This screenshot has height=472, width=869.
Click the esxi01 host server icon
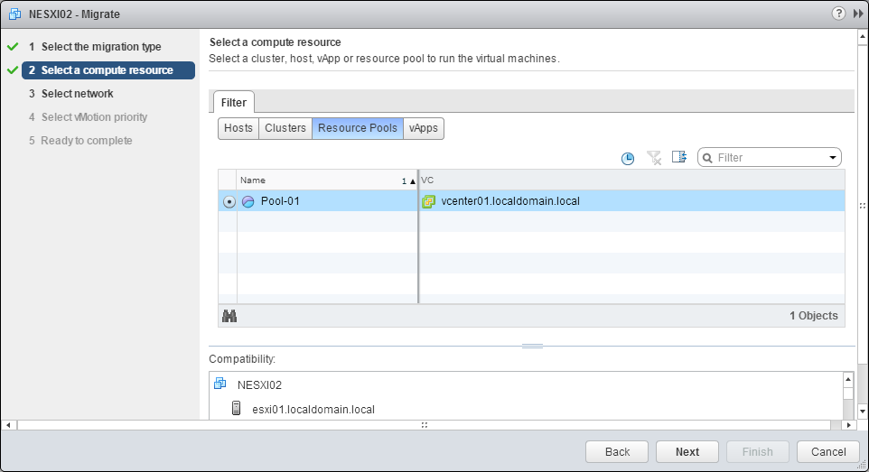point(237,409)
